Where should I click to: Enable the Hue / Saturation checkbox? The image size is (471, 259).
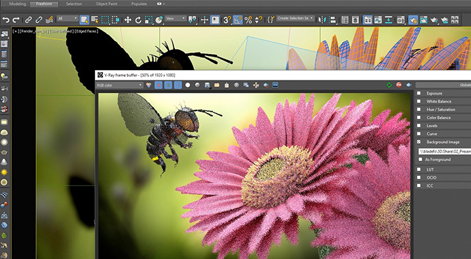pos(418,110)
